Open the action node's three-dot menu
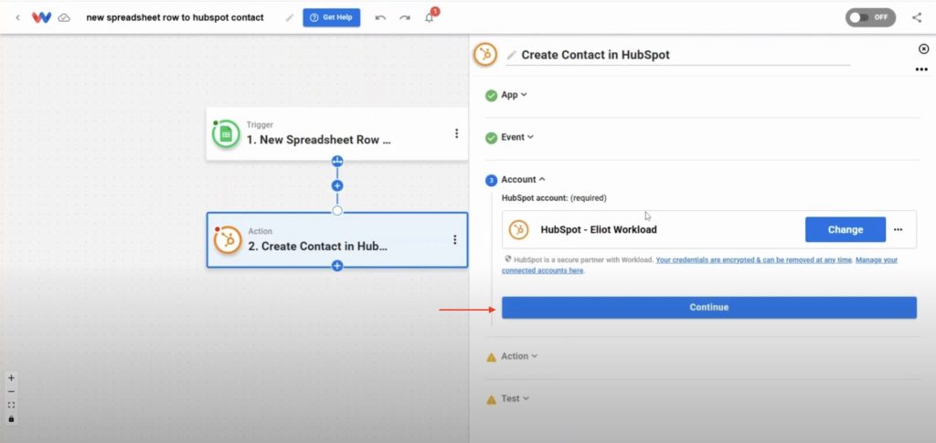The height and width of the screenshot is (443, 936). click(x=455, y=239)
